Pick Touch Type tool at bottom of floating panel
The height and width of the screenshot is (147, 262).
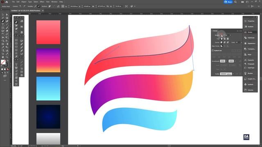pyautogui.click(x=16, y=85)
